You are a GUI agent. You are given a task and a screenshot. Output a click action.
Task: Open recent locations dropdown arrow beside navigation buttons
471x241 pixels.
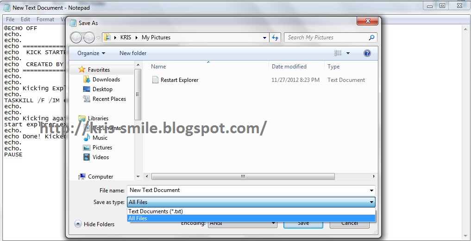(x=98, y=38)
